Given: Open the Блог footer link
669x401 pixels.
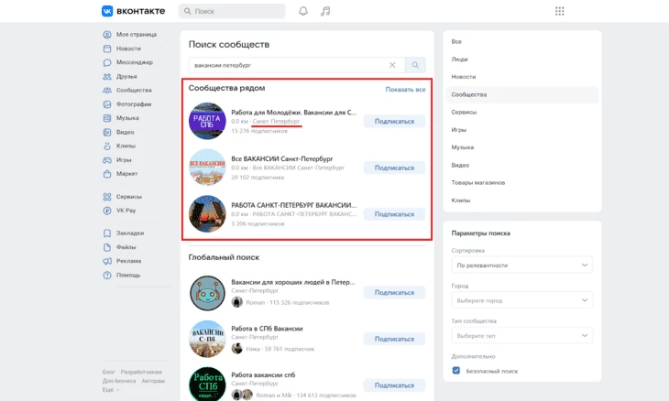Looking at the screenshot, I should [x=108, y=372].
